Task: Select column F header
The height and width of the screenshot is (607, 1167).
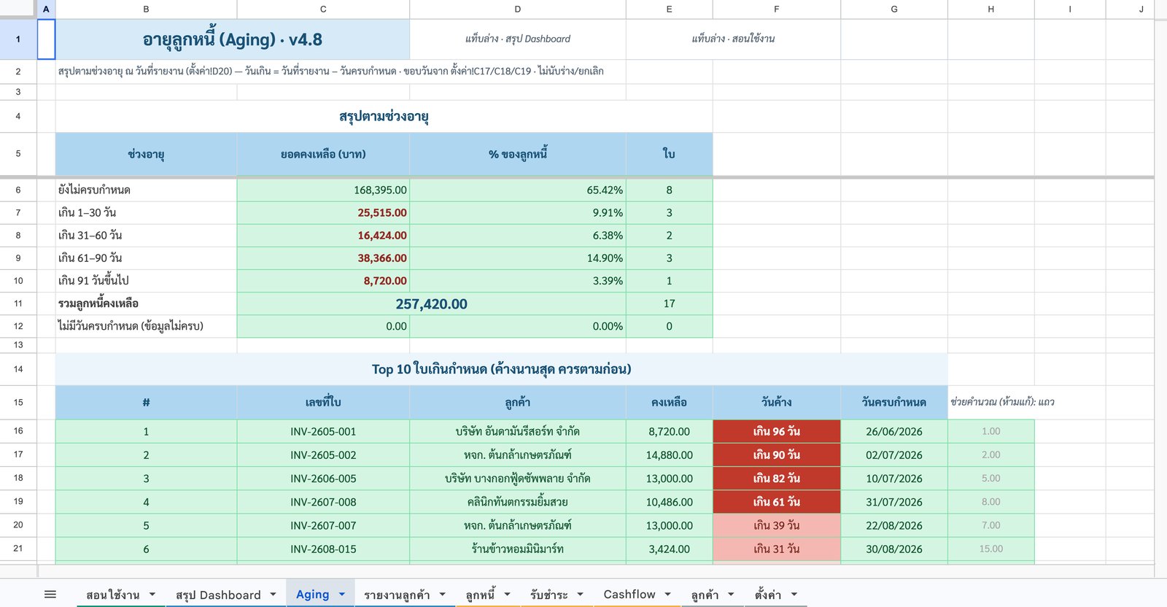Action: click(777, 9)
